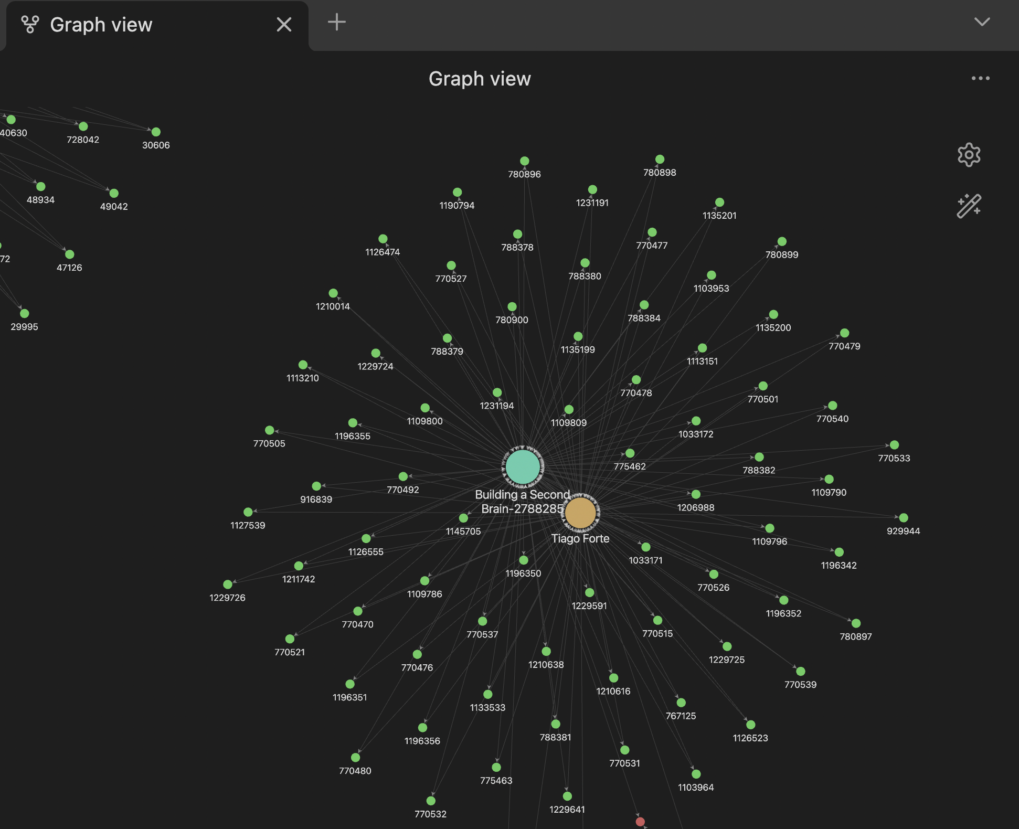Select node 728042
This screenshot has height=829, width=1019.
pos(83,126)
